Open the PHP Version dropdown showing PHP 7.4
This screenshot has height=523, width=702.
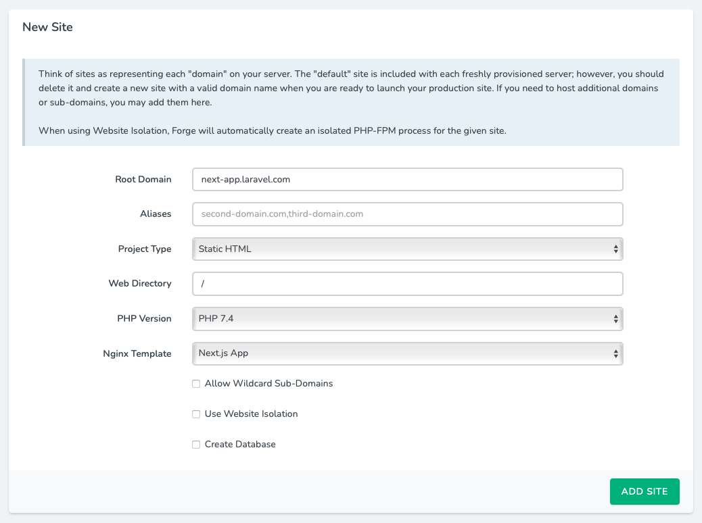coord(406,318)
